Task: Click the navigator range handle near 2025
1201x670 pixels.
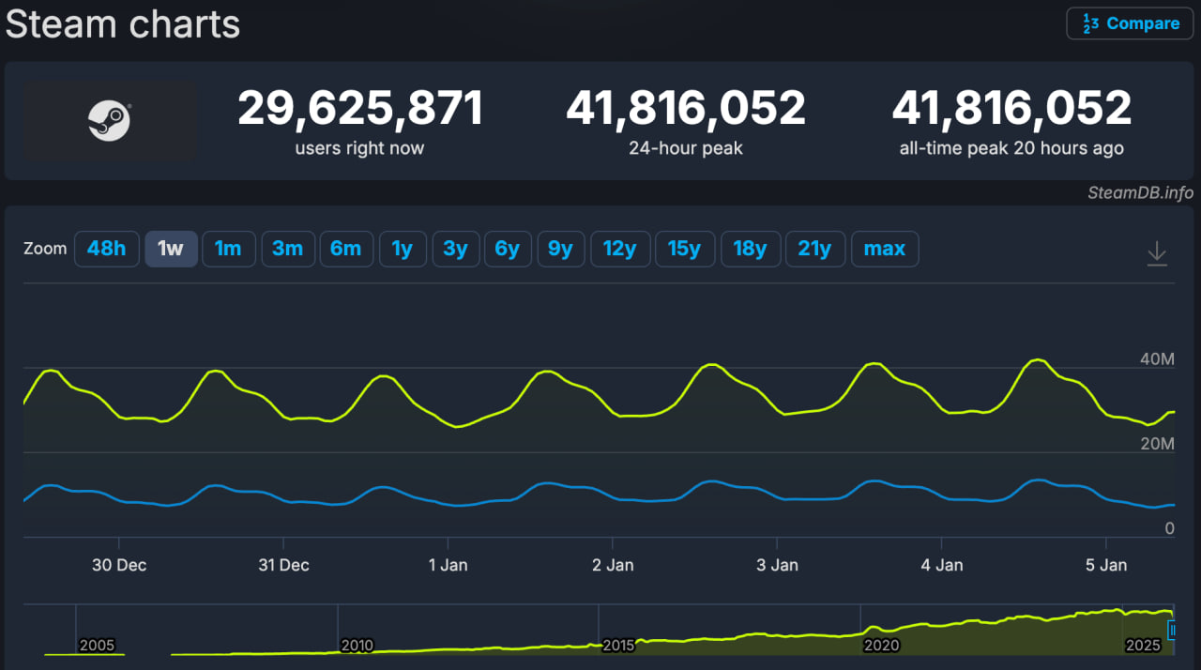Action: tap(1172, 630)
